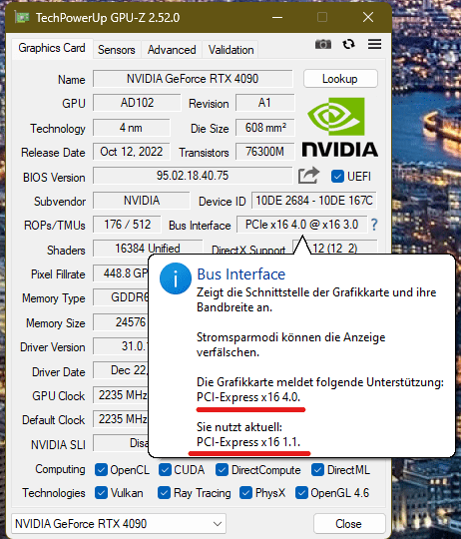Image resolution: width=461 pixels, height=539 pixels.
Task: Click the Name field NVIDIA GeForce RTX 4090
Action: click(193, 79)
